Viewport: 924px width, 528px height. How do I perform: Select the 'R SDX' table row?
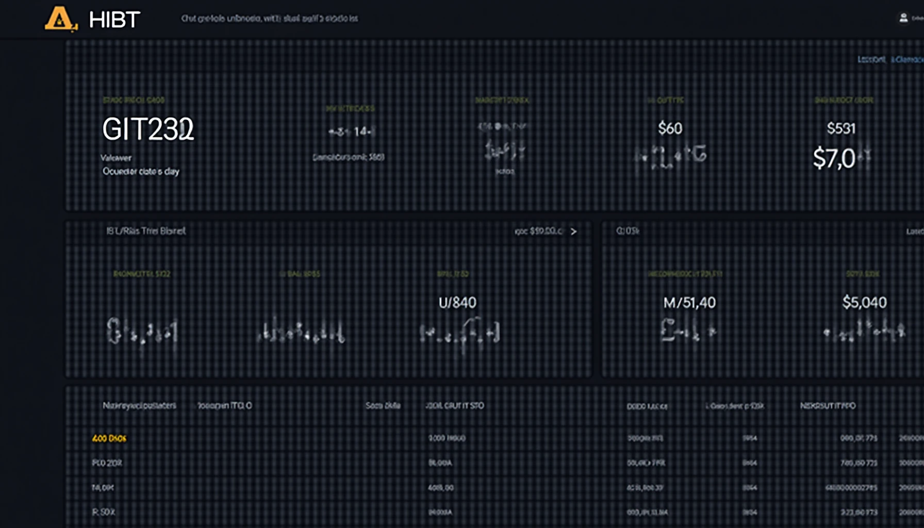tap(103, 512)
